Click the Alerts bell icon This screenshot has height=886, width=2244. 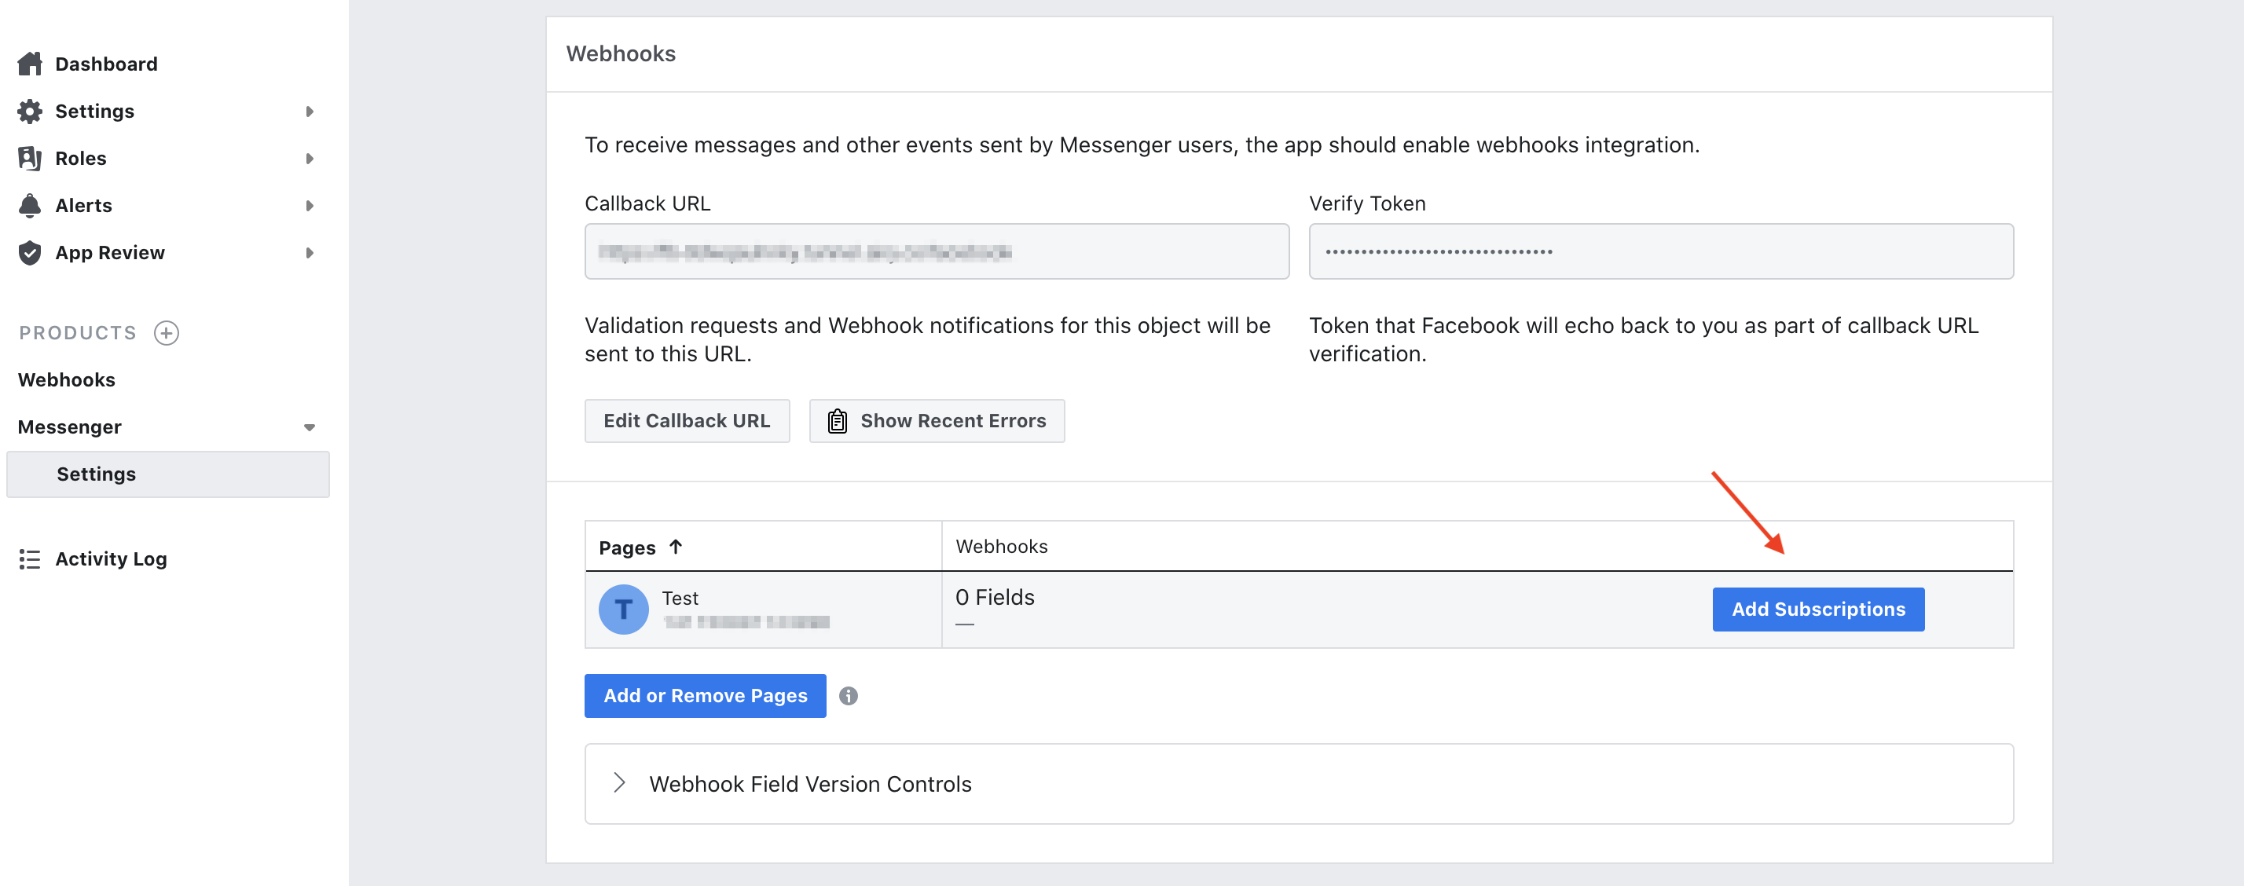[x=30, y=206]
